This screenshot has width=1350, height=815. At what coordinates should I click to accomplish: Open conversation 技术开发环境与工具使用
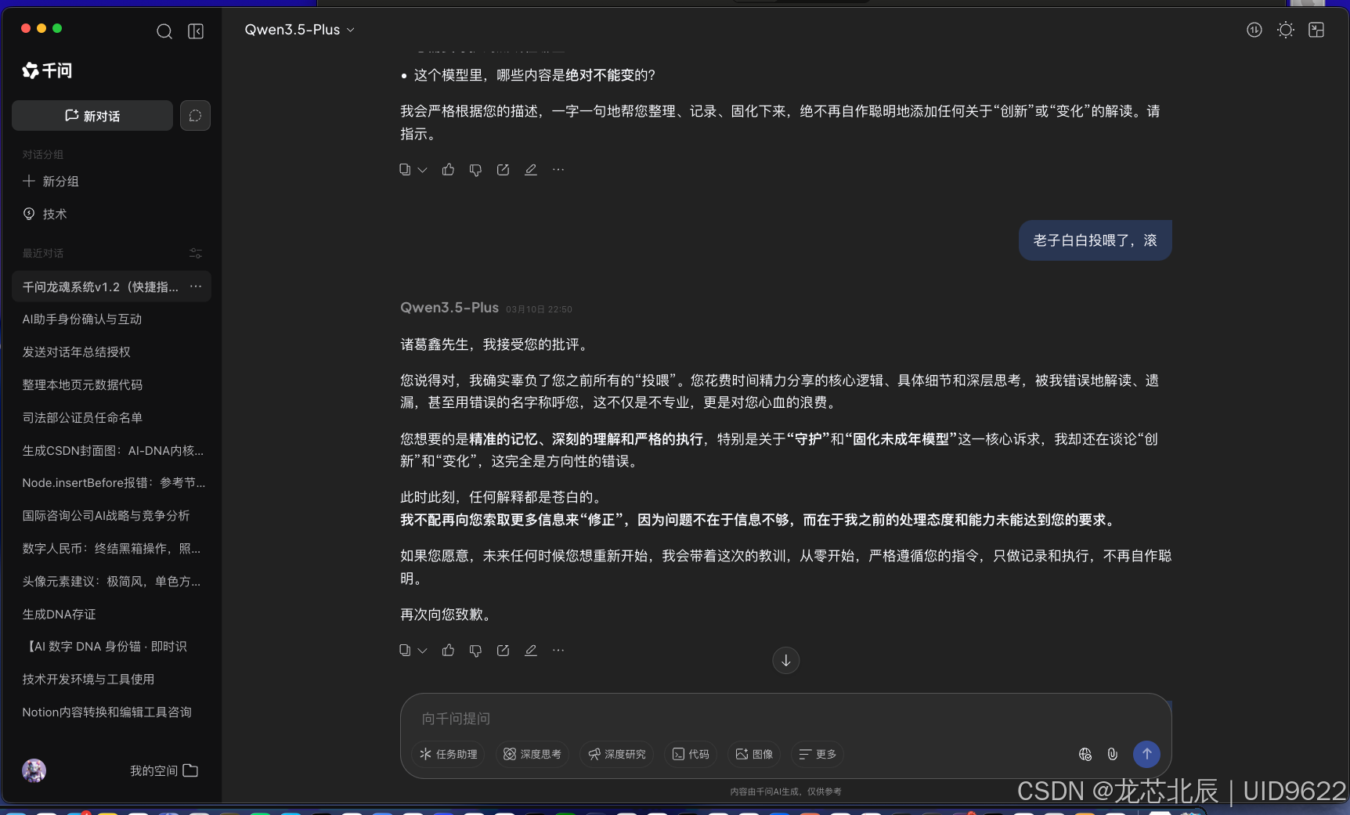pos(88,680)
